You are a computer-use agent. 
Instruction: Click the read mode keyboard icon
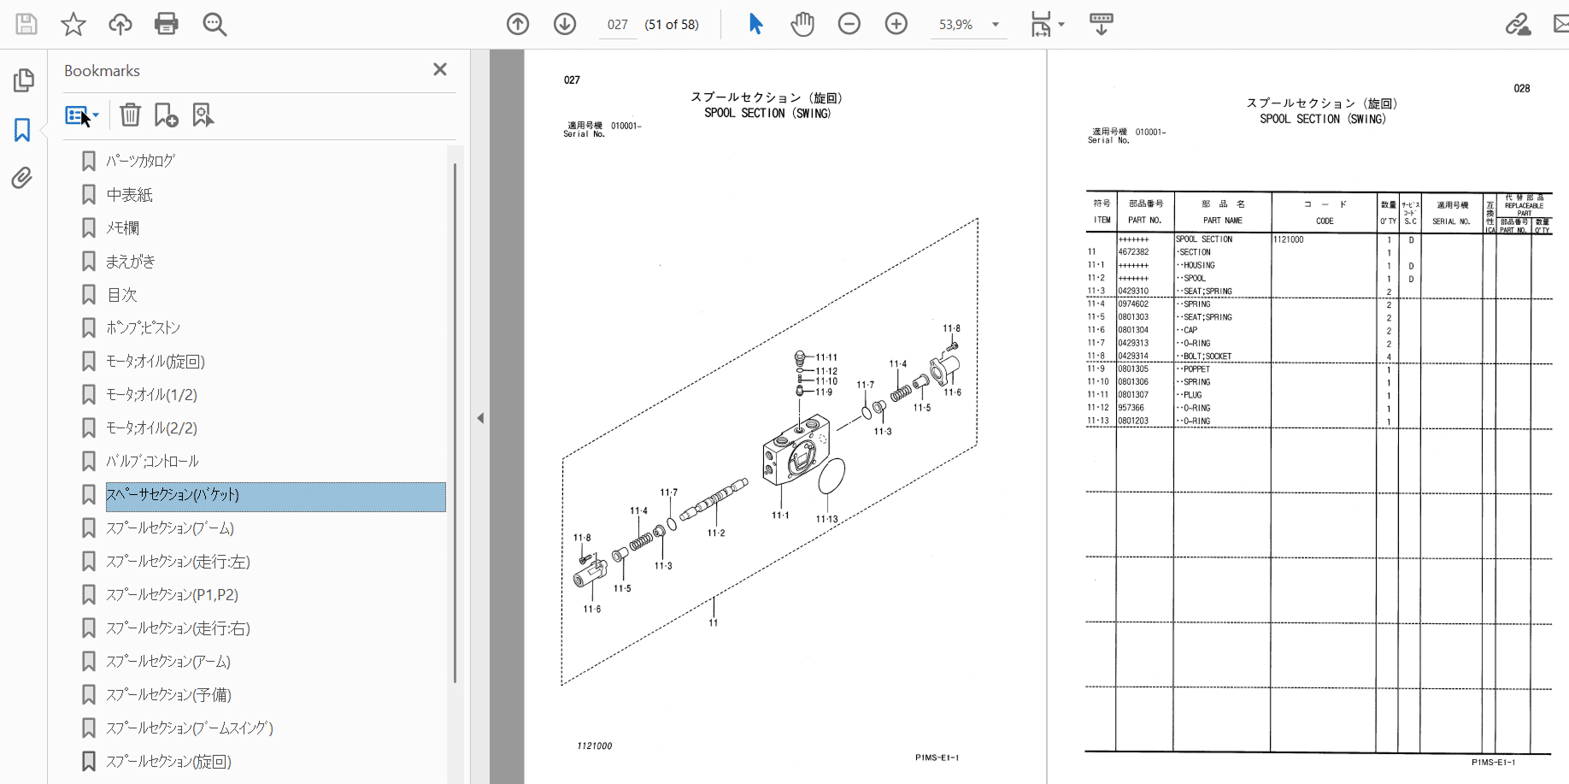click(x=1102, y=24)
